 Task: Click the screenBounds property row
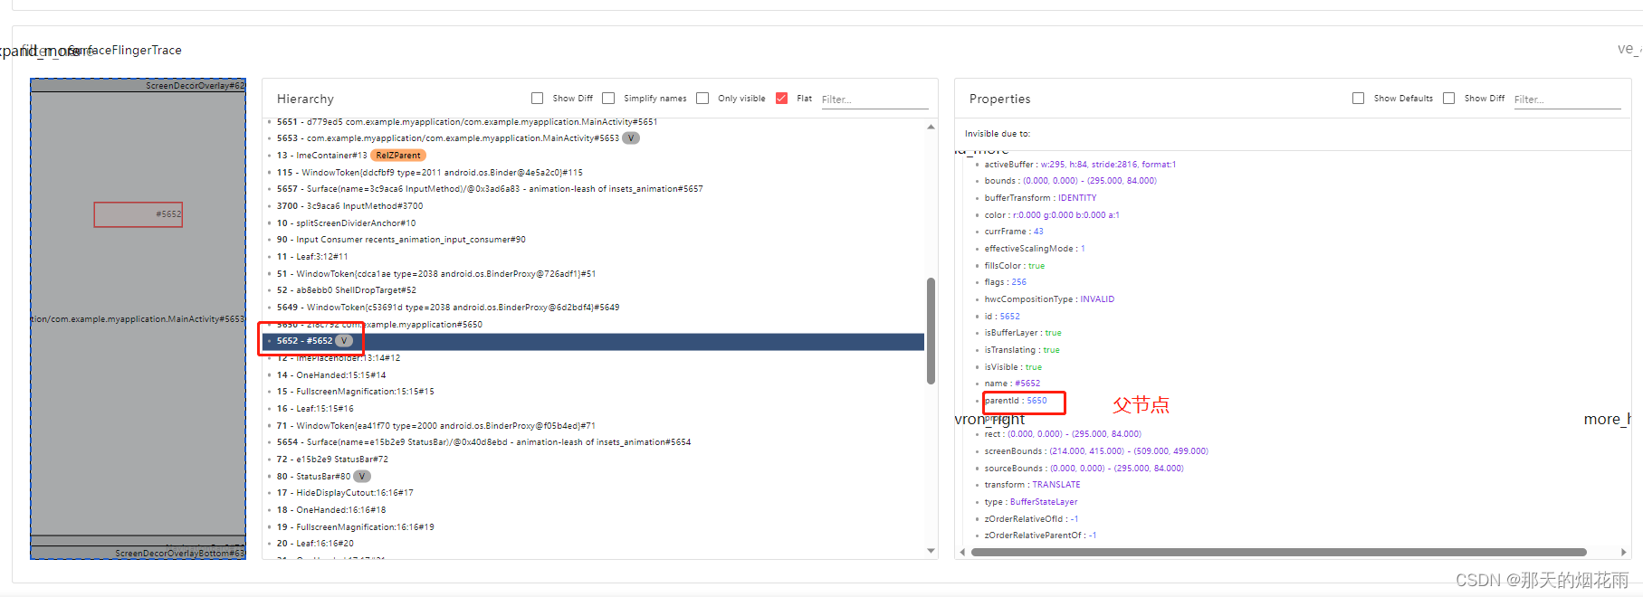click(x=1096, y=451)
